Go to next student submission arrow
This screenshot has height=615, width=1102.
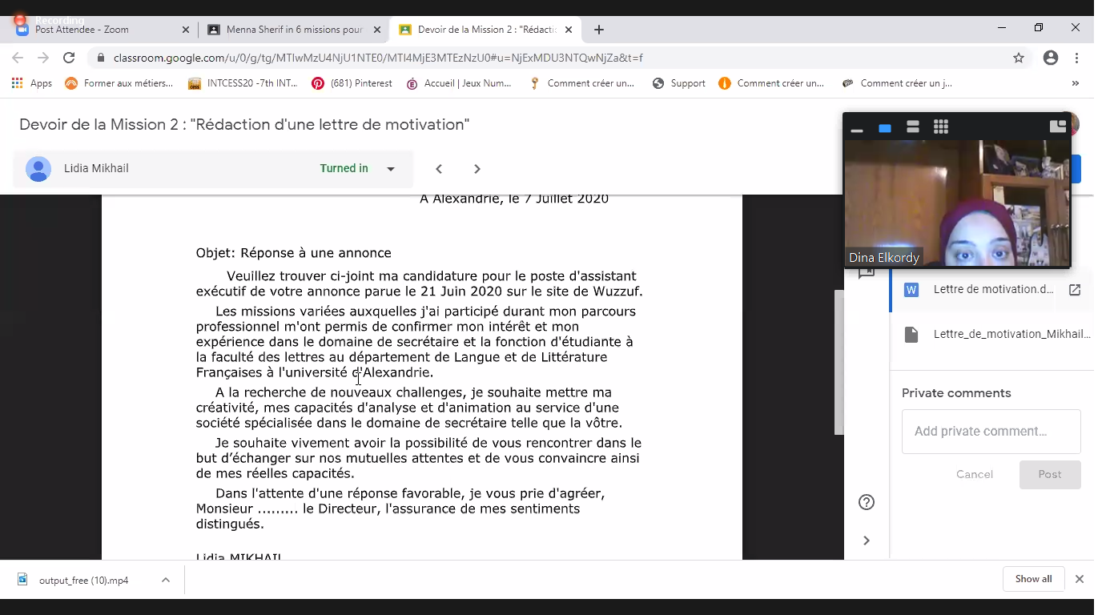pos(477,169)
